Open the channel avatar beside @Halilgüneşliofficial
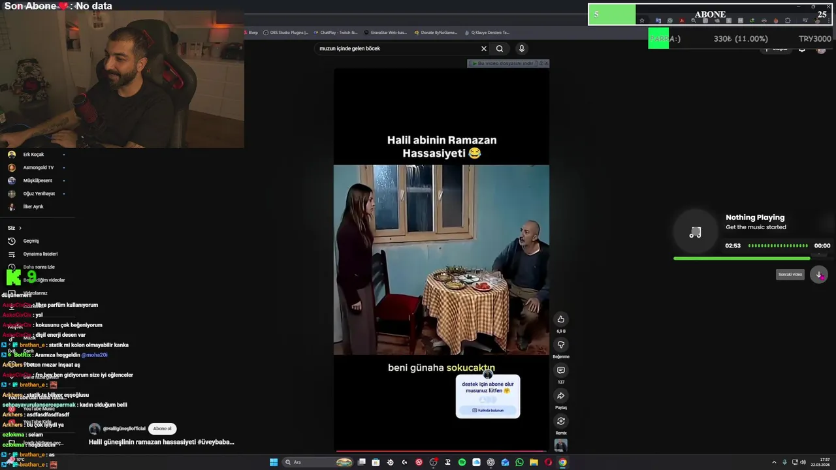This screenshot has height=470, width=836. (x=94, y=429)
